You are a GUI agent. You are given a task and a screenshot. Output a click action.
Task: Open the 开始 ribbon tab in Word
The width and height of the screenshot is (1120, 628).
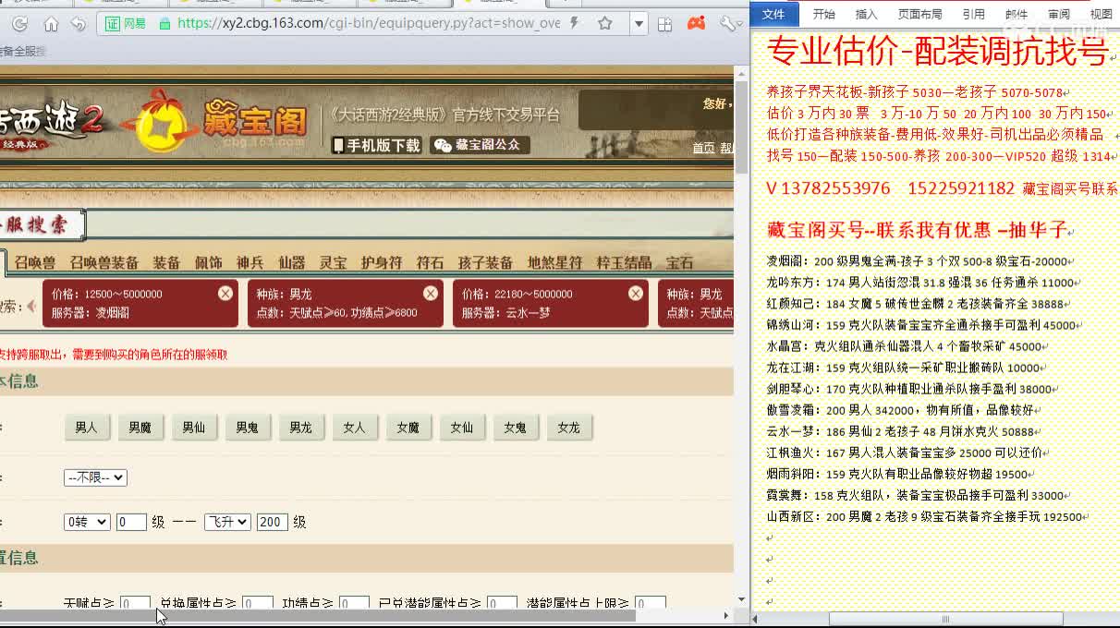823,14
